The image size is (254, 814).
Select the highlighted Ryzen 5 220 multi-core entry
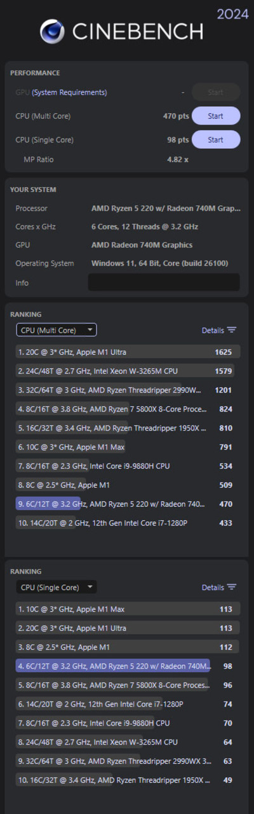point(128,504)
